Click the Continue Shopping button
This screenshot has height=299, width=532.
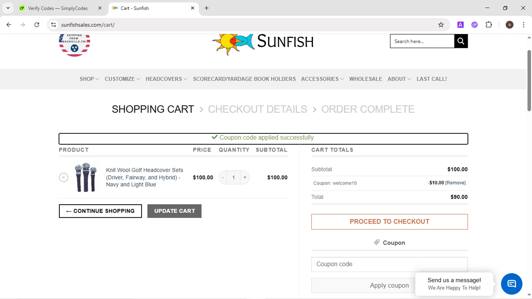(100, 211)
